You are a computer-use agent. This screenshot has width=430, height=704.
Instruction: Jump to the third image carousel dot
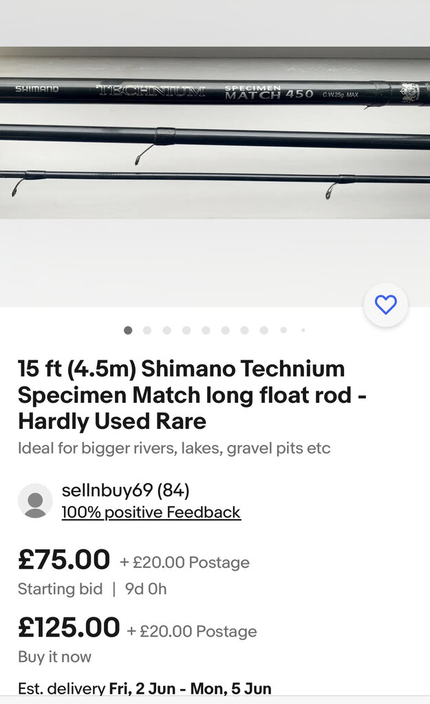coord(166,330)
